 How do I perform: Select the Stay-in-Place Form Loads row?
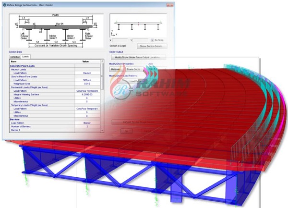[x=55, y=76]
